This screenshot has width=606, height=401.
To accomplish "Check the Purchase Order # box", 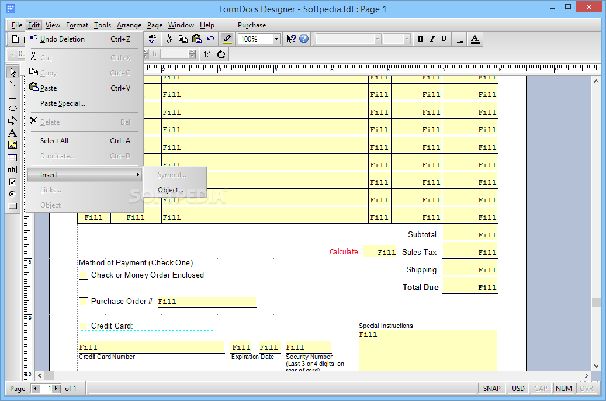I will (x=84, y=302).
